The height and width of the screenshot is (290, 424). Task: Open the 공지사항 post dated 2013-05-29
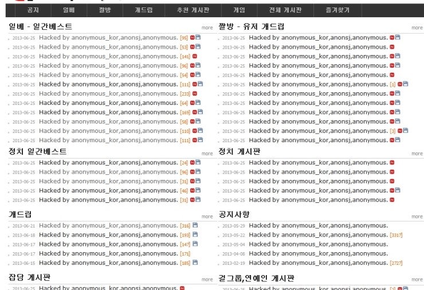(x=318, y=225)
